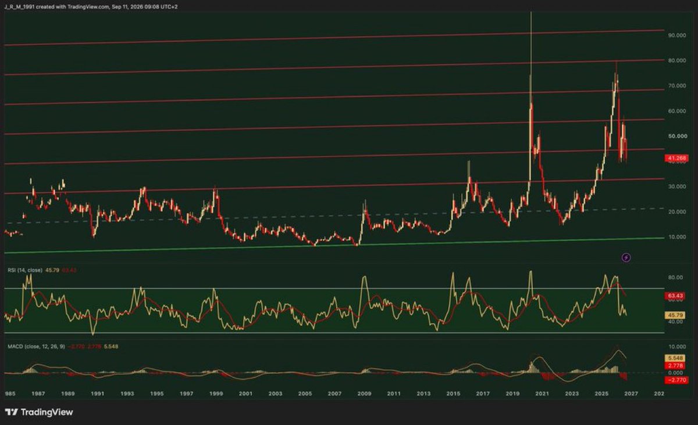Click the 30.000 price axis label
This screenshot has width=698, height=425.
click(678, 186)
